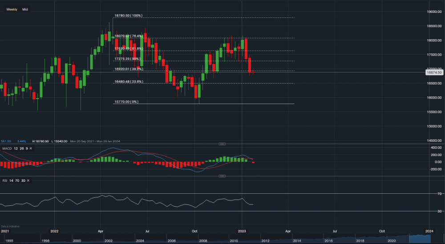Select the current price tag 16874.50
The image size is (445, 244).
pyautogui.click(x=434, y=72)
